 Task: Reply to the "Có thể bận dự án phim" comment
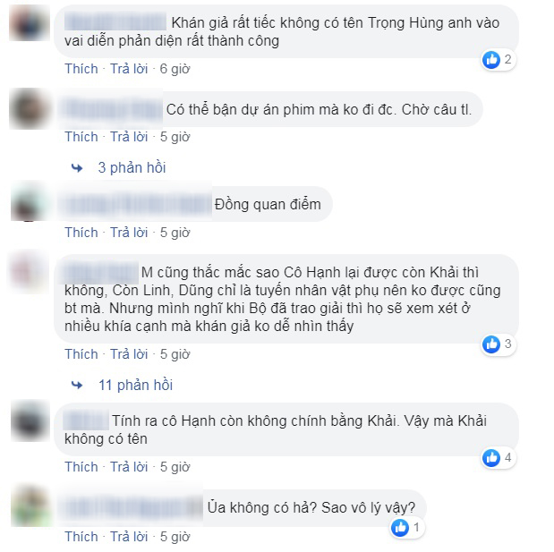pyautogui.click(x=129, y=137)
